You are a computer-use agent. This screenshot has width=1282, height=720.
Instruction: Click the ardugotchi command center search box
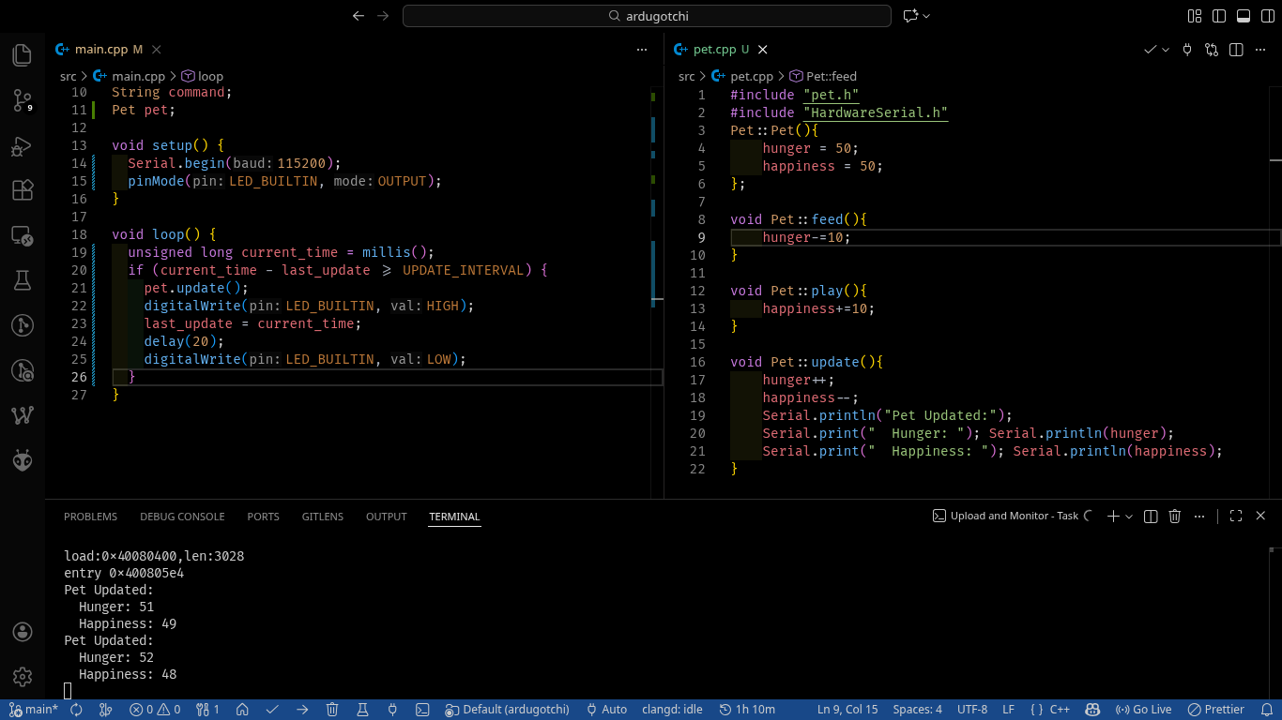coord(647,16)
